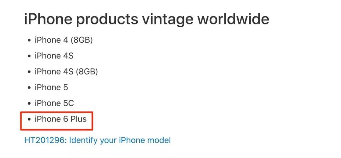This screenshot has height=158, width=341.
Task: Select the plain iPhone 4S list entry
Action: click(x=54, y=56)
